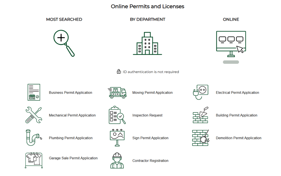Click the By Department building icon
281x176 pixels.
[147, 43]
